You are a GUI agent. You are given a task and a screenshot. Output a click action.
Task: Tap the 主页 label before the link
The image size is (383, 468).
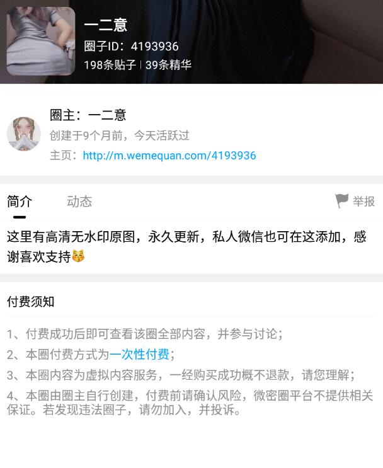[x=63, y=156]
